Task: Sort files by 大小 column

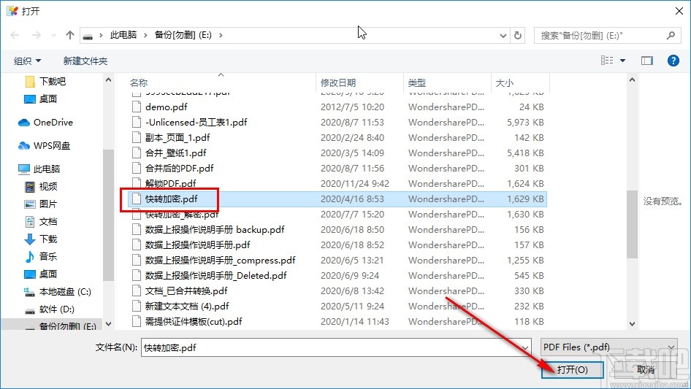Action: coord(505,82)
